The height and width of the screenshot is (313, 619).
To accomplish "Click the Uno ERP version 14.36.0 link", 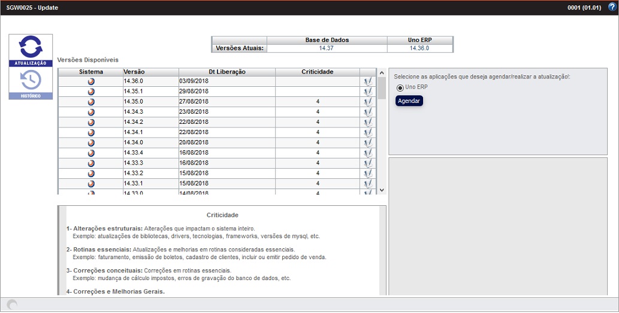I will click(x=419, y=48).
